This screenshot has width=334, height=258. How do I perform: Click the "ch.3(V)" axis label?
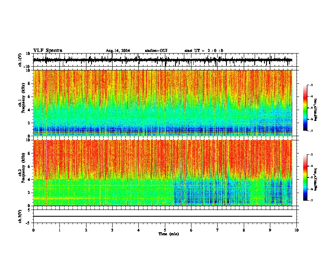click(20, 217)
